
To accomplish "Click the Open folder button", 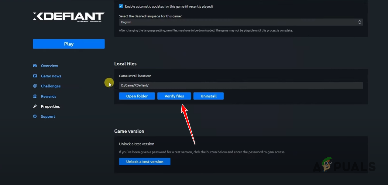I will [137, 96].
